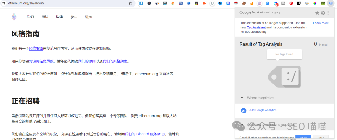Viewport: 337px width, 140px height.
Task: Click the blue arrow icon beside Add Google Analytics
Action: point(243,110)
